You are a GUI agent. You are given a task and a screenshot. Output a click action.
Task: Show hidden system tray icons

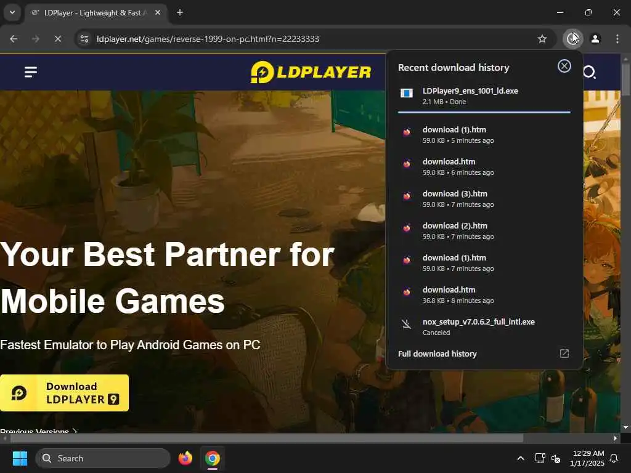(520, 458)
